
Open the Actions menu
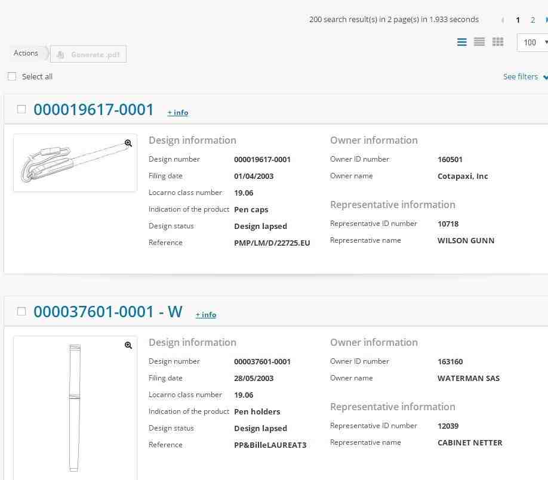(26, 53)
